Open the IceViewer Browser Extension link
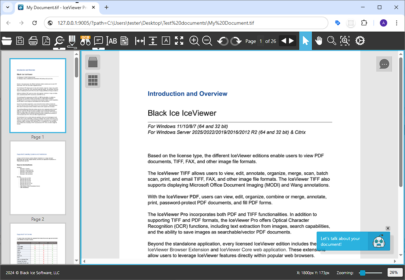The image size is (405, 280). pyautogui.click(x=178, y=250)
